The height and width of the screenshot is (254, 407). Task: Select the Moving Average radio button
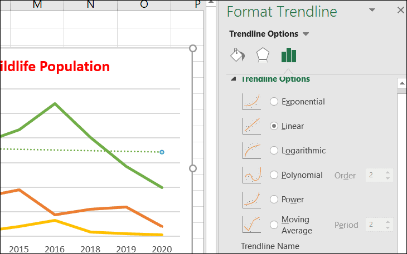click(274, 225)
